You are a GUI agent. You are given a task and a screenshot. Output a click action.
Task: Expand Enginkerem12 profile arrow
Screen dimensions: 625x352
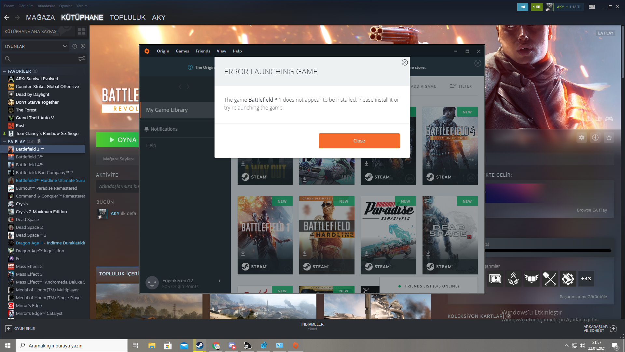click(x=219, y=281)
